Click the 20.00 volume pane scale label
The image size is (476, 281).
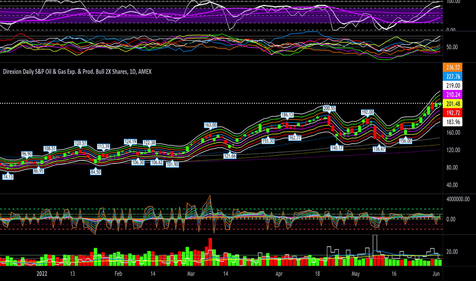[x=451, y=252]
